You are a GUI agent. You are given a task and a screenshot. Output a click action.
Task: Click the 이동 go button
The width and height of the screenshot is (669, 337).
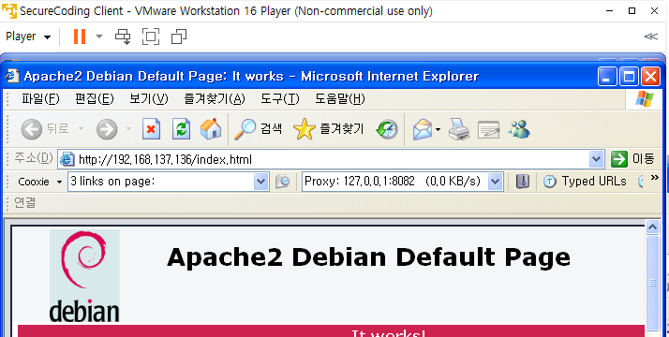[x=632, y=159]
